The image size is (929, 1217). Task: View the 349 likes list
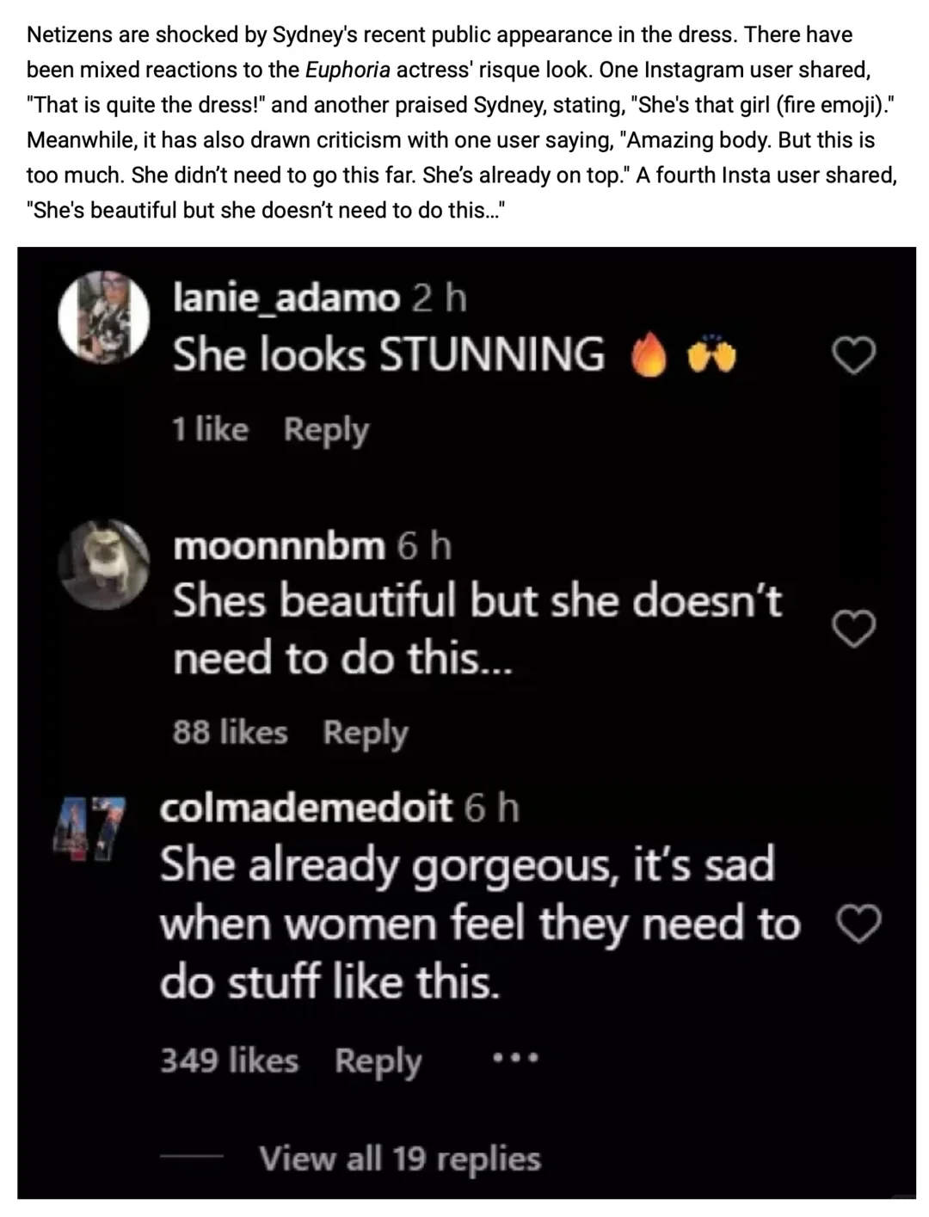230,1060
